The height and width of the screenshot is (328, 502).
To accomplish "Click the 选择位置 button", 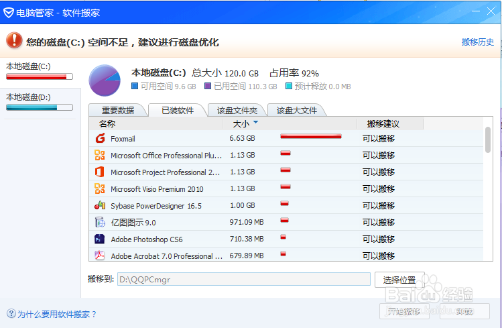I will pos(399,280).
